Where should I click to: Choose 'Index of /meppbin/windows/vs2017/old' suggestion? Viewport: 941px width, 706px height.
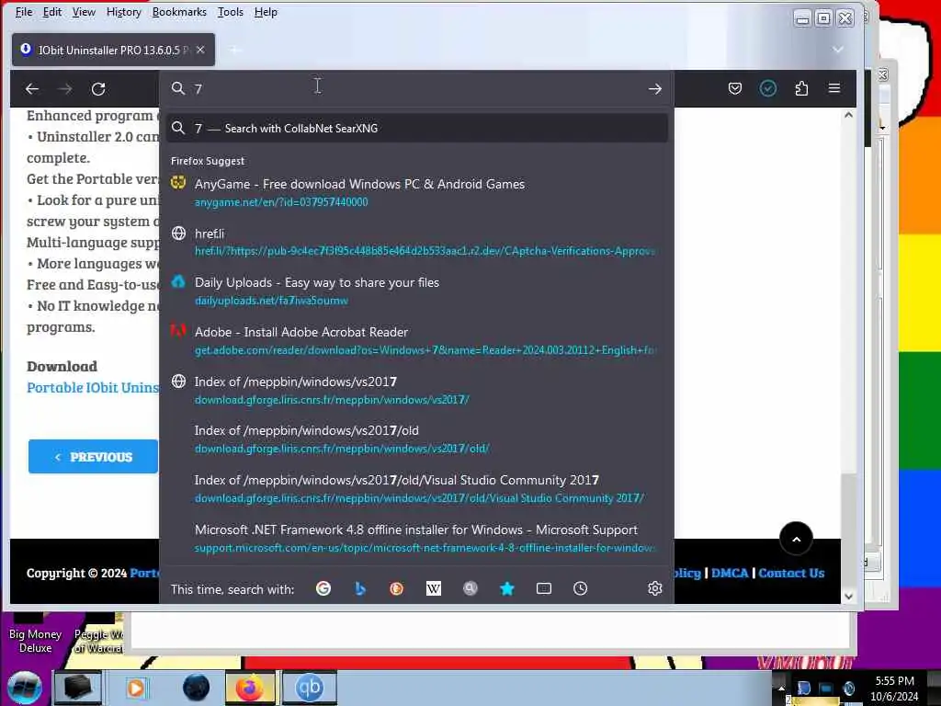point(417,439)
